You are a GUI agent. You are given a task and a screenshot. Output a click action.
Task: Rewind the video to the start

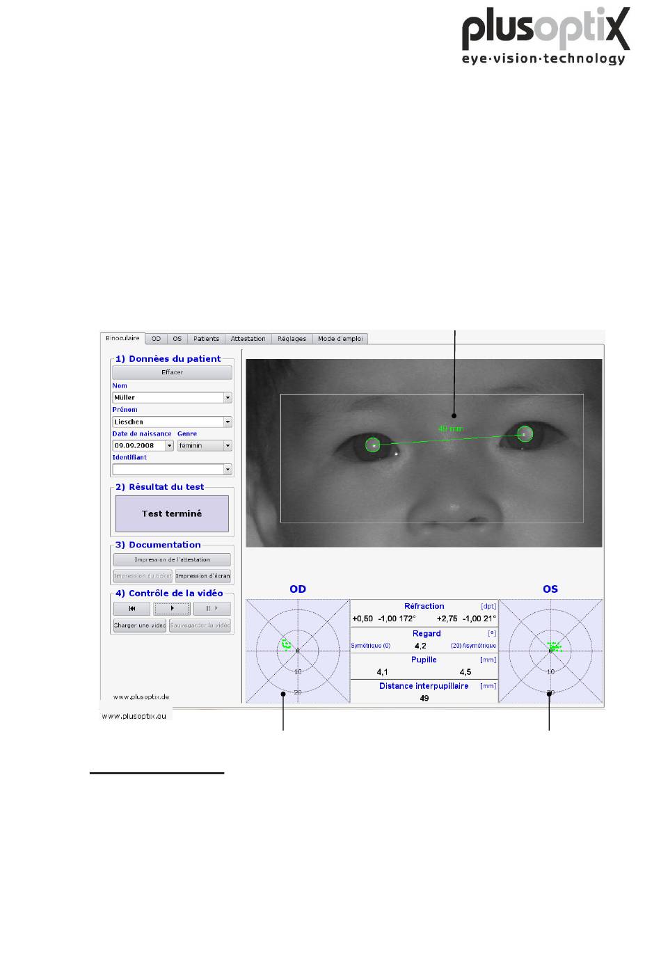point(132,608)
